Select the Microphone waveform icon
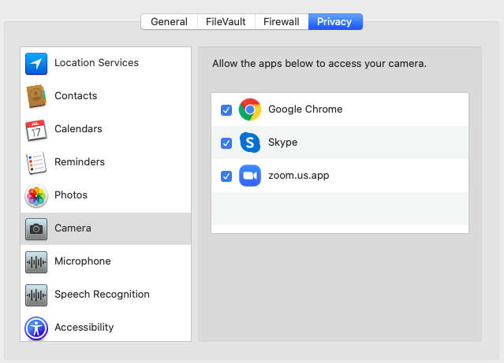 coord(37,261)
